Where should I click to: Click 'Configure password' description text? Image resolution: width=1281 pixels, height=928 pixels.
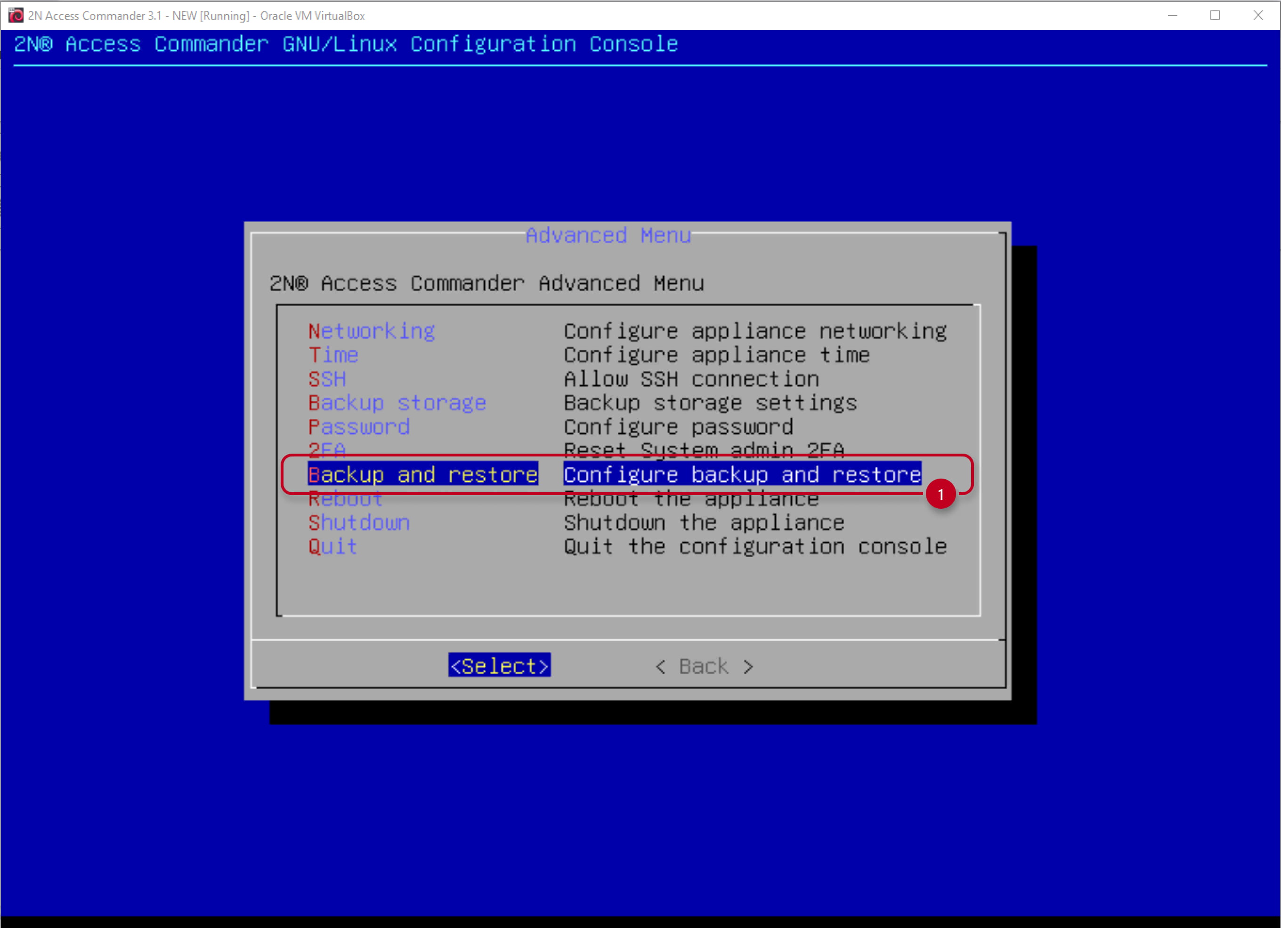678,427
